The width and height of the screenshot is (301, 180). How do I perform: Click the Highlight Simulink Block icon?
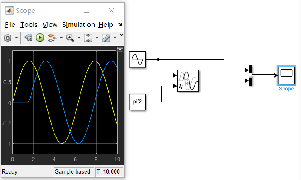click(52, 38)
